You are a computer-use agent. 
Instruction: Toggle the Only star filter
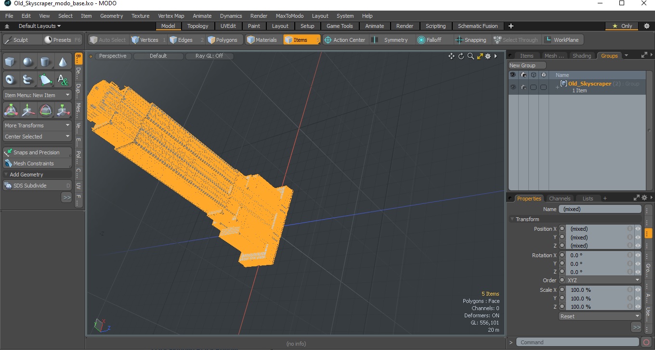click(622, 26)
